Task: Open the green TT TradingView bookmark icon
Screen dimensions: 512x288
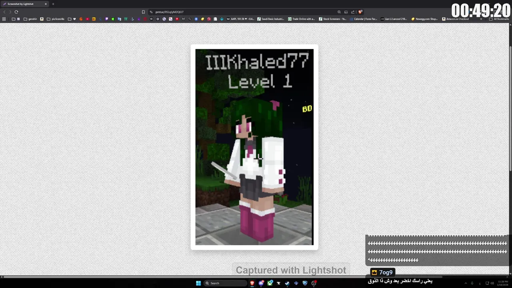Action: coord(126,19)
